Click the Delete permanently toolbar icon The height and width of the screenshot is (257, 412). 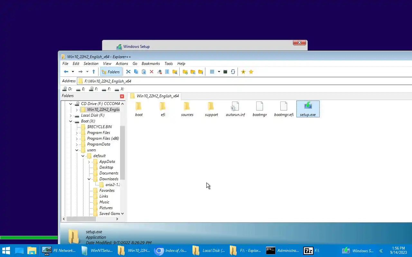[159, 72]
